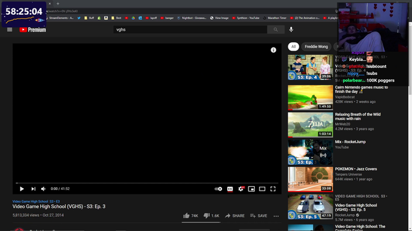This screenshot has width=412, height=231.
Task: Open the YouTube hamburger guide menu
Action: [10, 30]
